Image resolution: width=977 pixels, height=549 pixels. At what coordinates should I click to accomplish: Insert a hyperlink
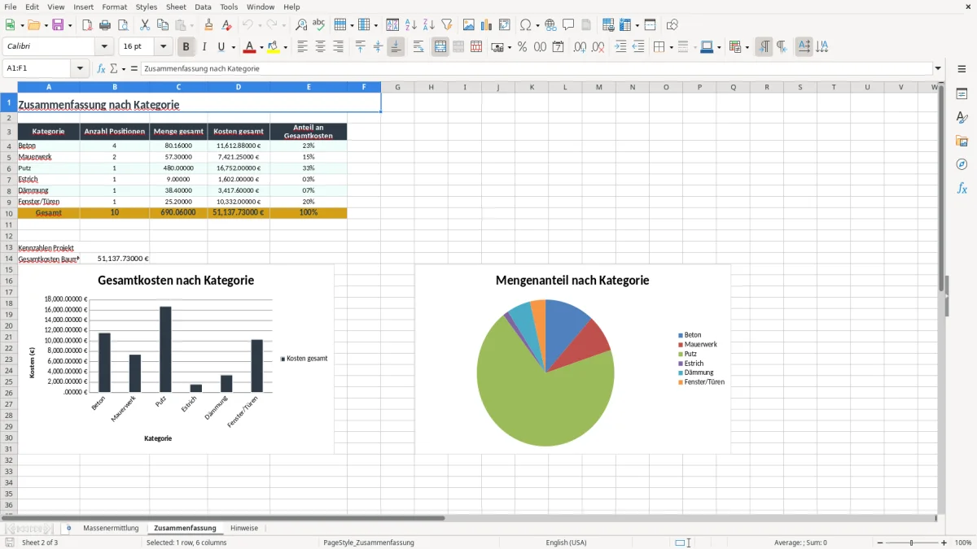tap(550, 25)
